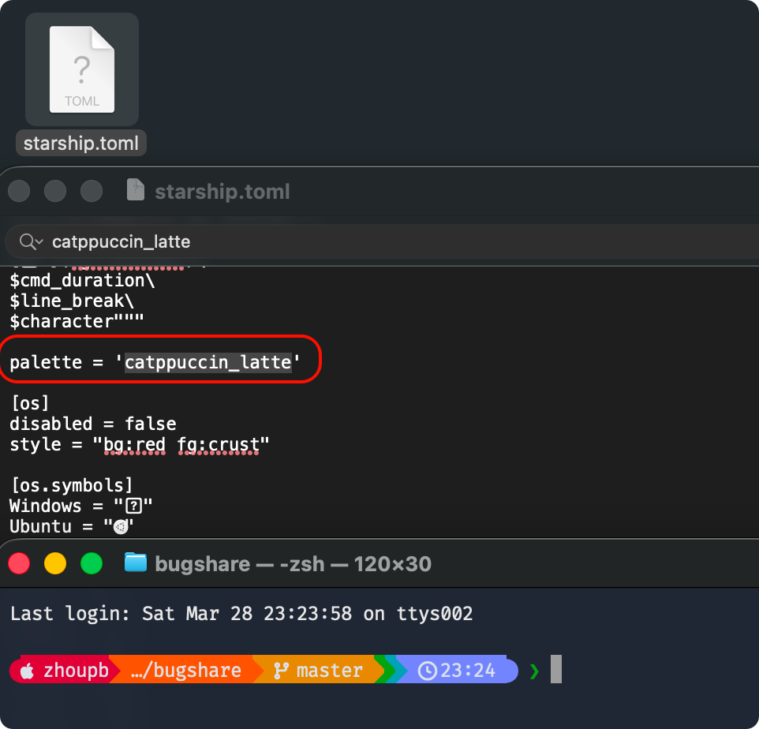This screenshot has width=759, height=729.
Task: Click the git branch icon before master
Action: coord(281,671)
